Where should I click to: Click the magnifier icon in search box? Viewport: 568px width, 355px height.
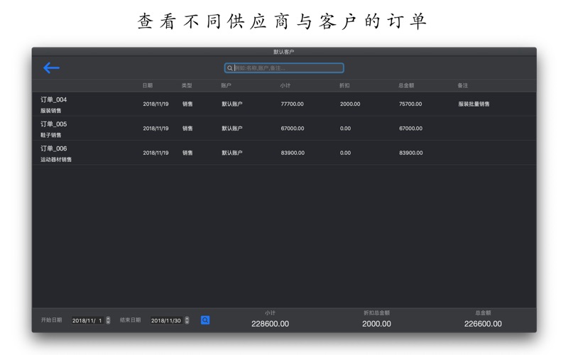230,68
